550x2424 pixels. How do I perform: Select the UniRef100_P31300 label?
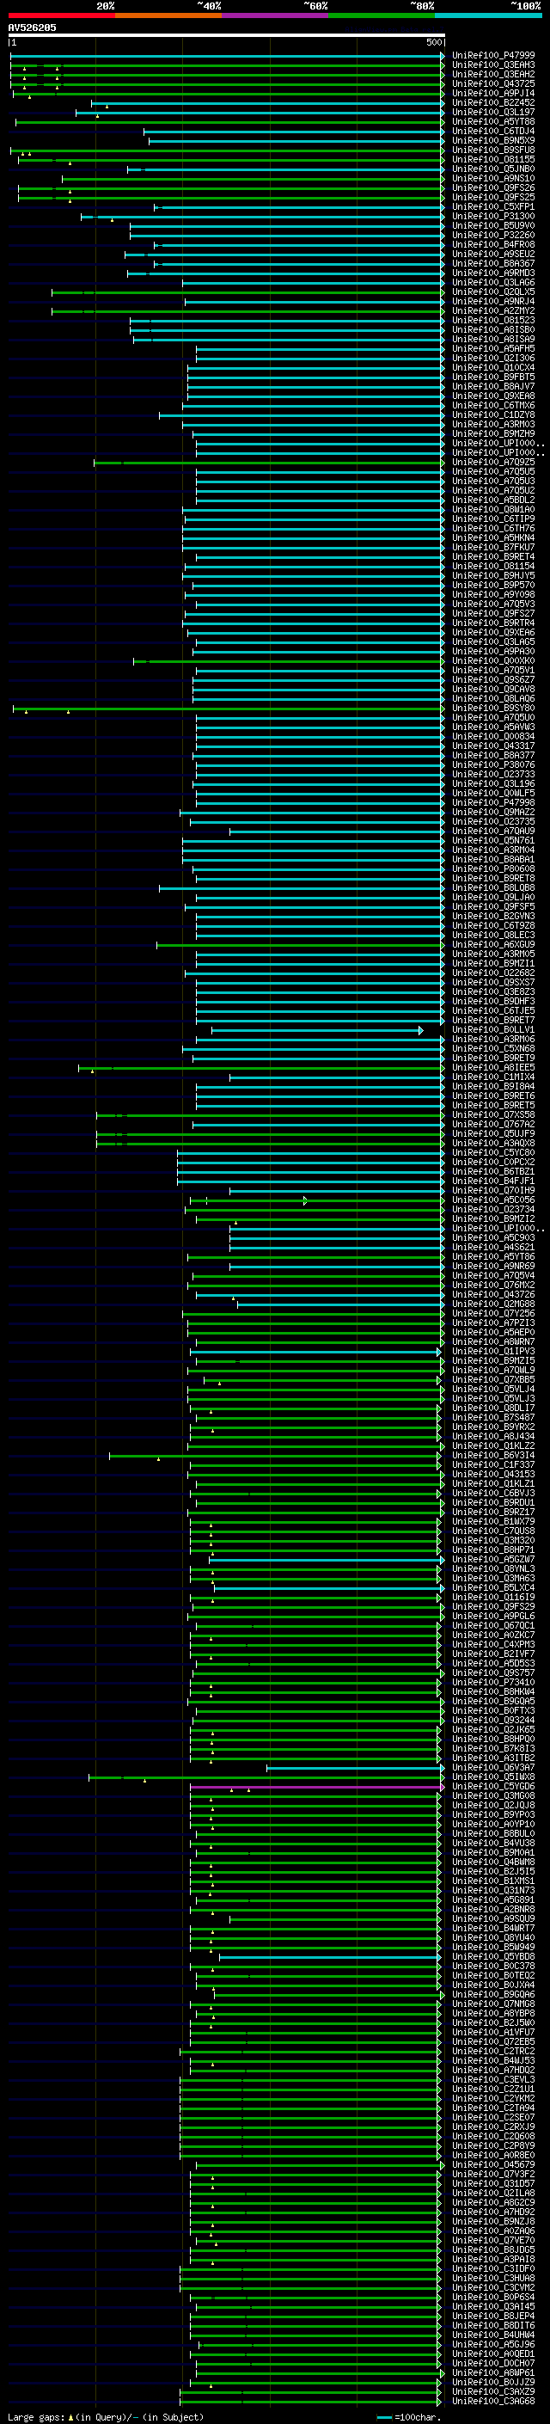click(492, 217)
